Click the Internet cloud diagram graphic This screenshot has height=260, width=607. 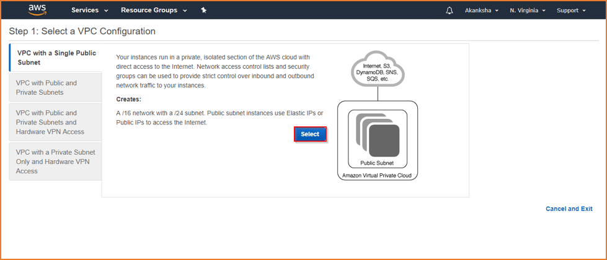point(378,69)
